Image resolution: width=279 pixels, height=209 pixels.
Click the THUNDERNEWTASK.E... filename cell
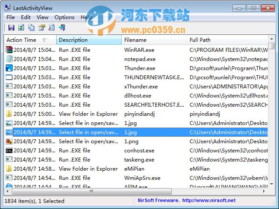154,78
